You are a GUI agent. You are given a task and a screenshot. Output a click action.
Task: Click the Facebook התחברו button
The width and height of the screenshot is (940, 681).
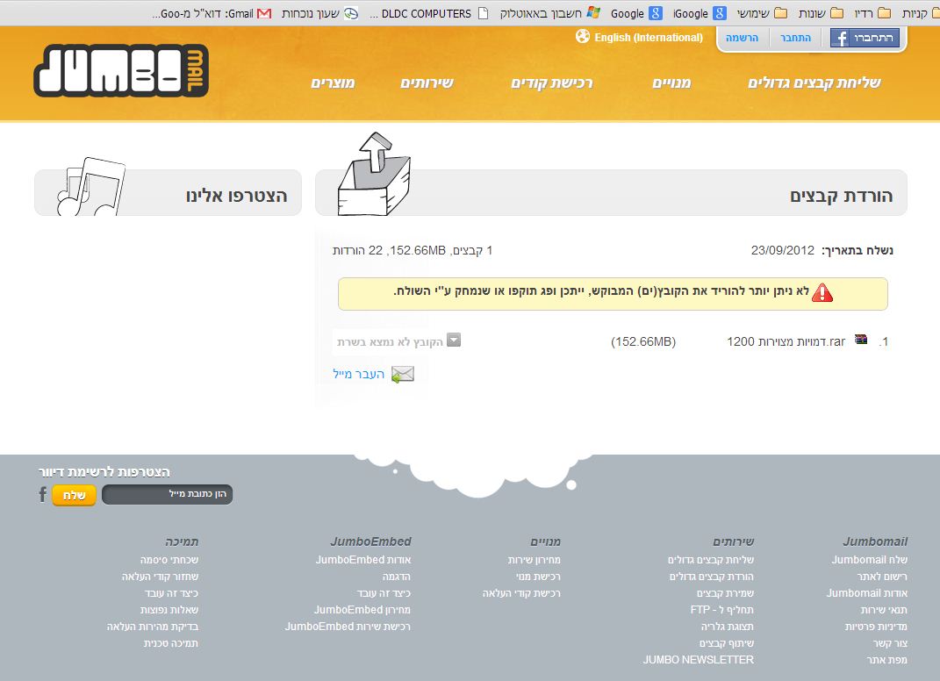(865, 38)
